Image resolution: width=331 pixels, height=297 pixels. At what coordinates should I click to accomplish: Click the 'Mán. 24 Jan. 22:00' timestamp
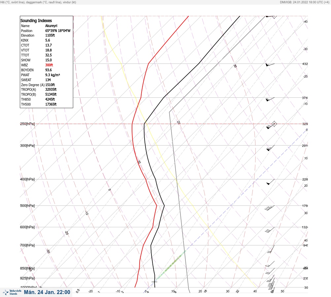(x=47, y=292)
